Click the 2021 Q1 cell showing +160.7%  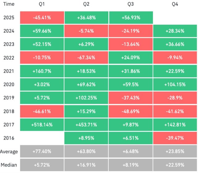pyautogui.click(x=42, y=71)
